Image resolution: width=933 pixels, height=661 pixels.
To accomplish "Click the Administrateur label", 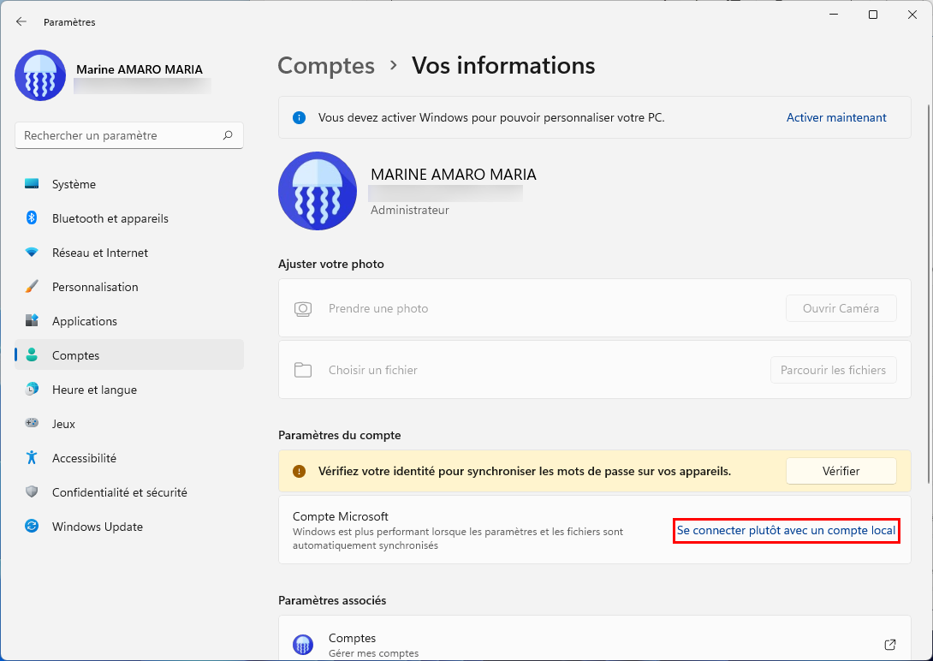I will pyautogui.click(x=409, y=210).
